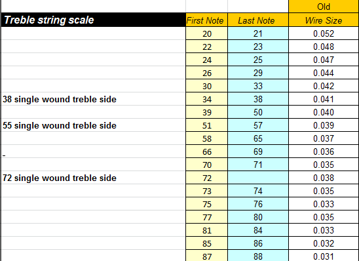Select the First Note cell with value 39

tap(207, 112)
